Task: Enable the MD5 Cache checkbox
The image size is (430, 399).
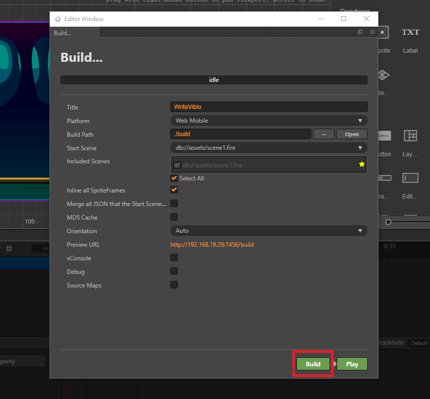Action: pyautogui.click(x=174, y=217)
